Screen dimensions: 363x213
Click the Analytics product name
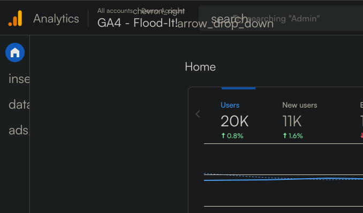click(56, 19)
